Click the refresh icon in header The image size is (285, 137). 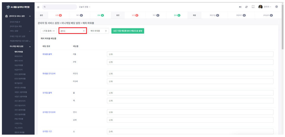tap(247, 7)
